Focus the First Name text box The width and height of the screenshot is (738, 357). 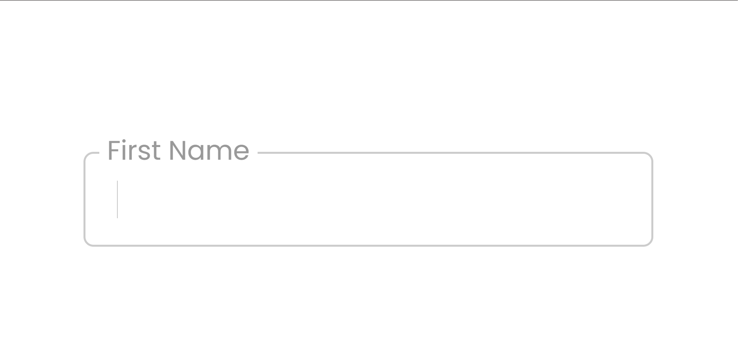click(x=368, y=199)
